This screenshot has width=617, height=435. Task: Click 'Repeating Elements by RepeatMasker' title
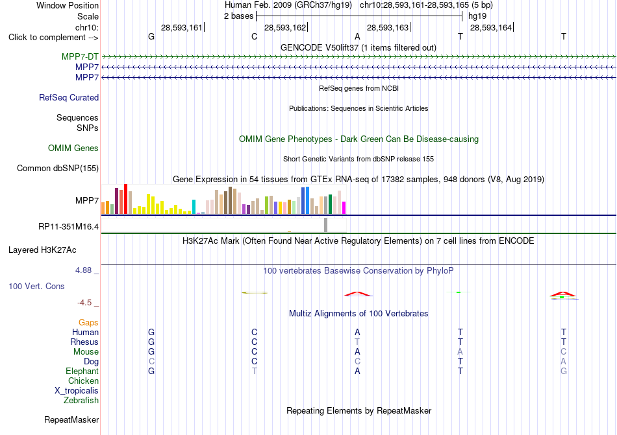(359, 410)
